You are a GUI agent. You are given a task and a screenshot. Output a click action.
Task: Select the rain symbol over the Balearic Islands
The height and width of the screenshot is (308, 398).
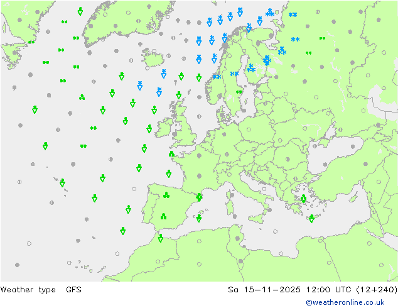pyautogui.click(x=199, y=218)
